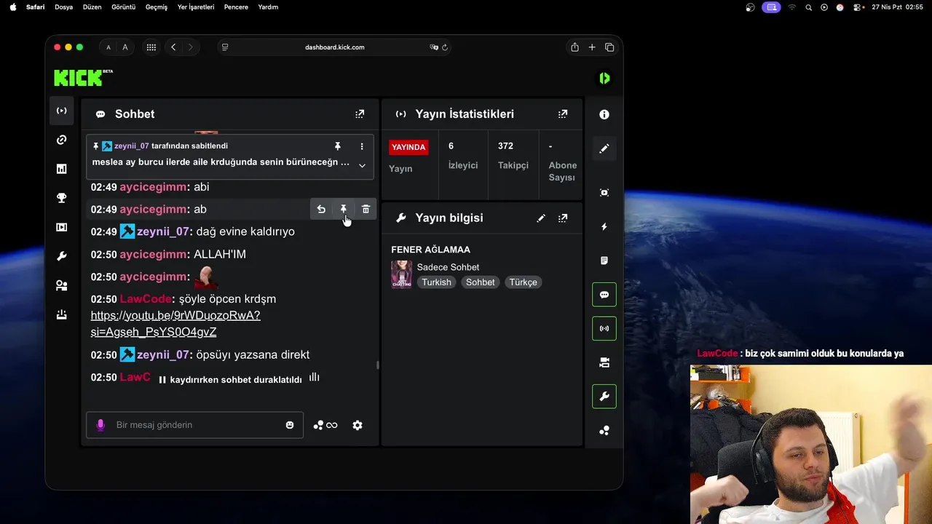Click the notes page icon in right sidebar
Screen dimensions: 932x524
(604, 261)
